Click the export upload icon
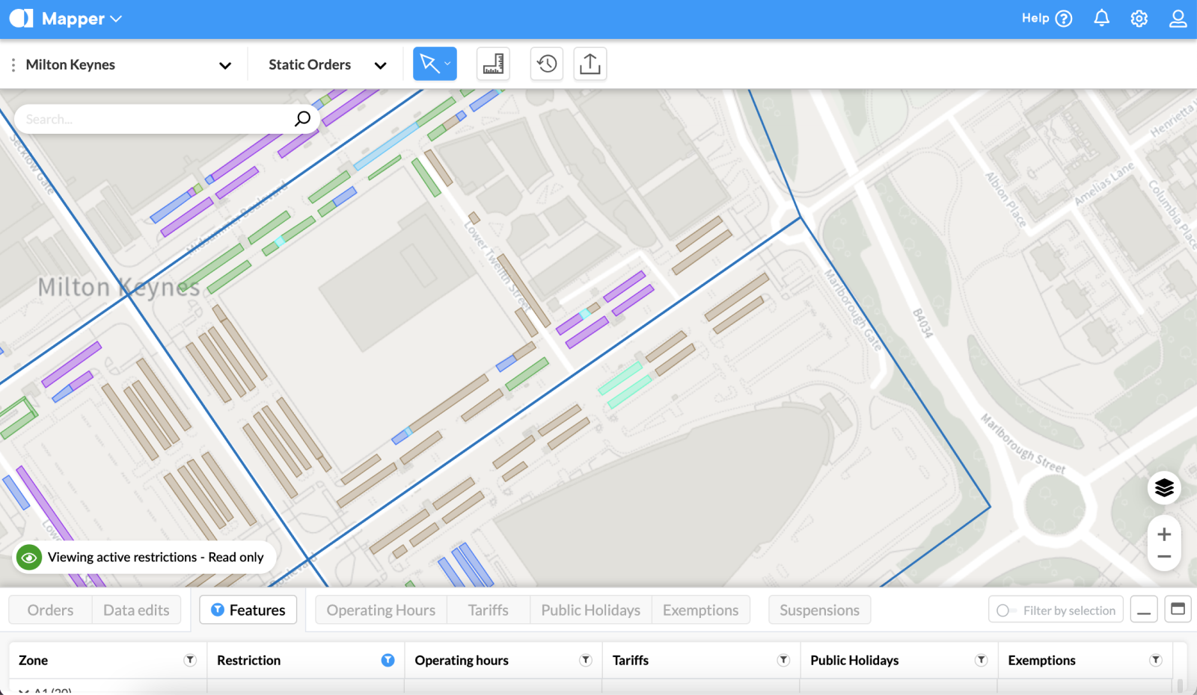 click(590, 64)
